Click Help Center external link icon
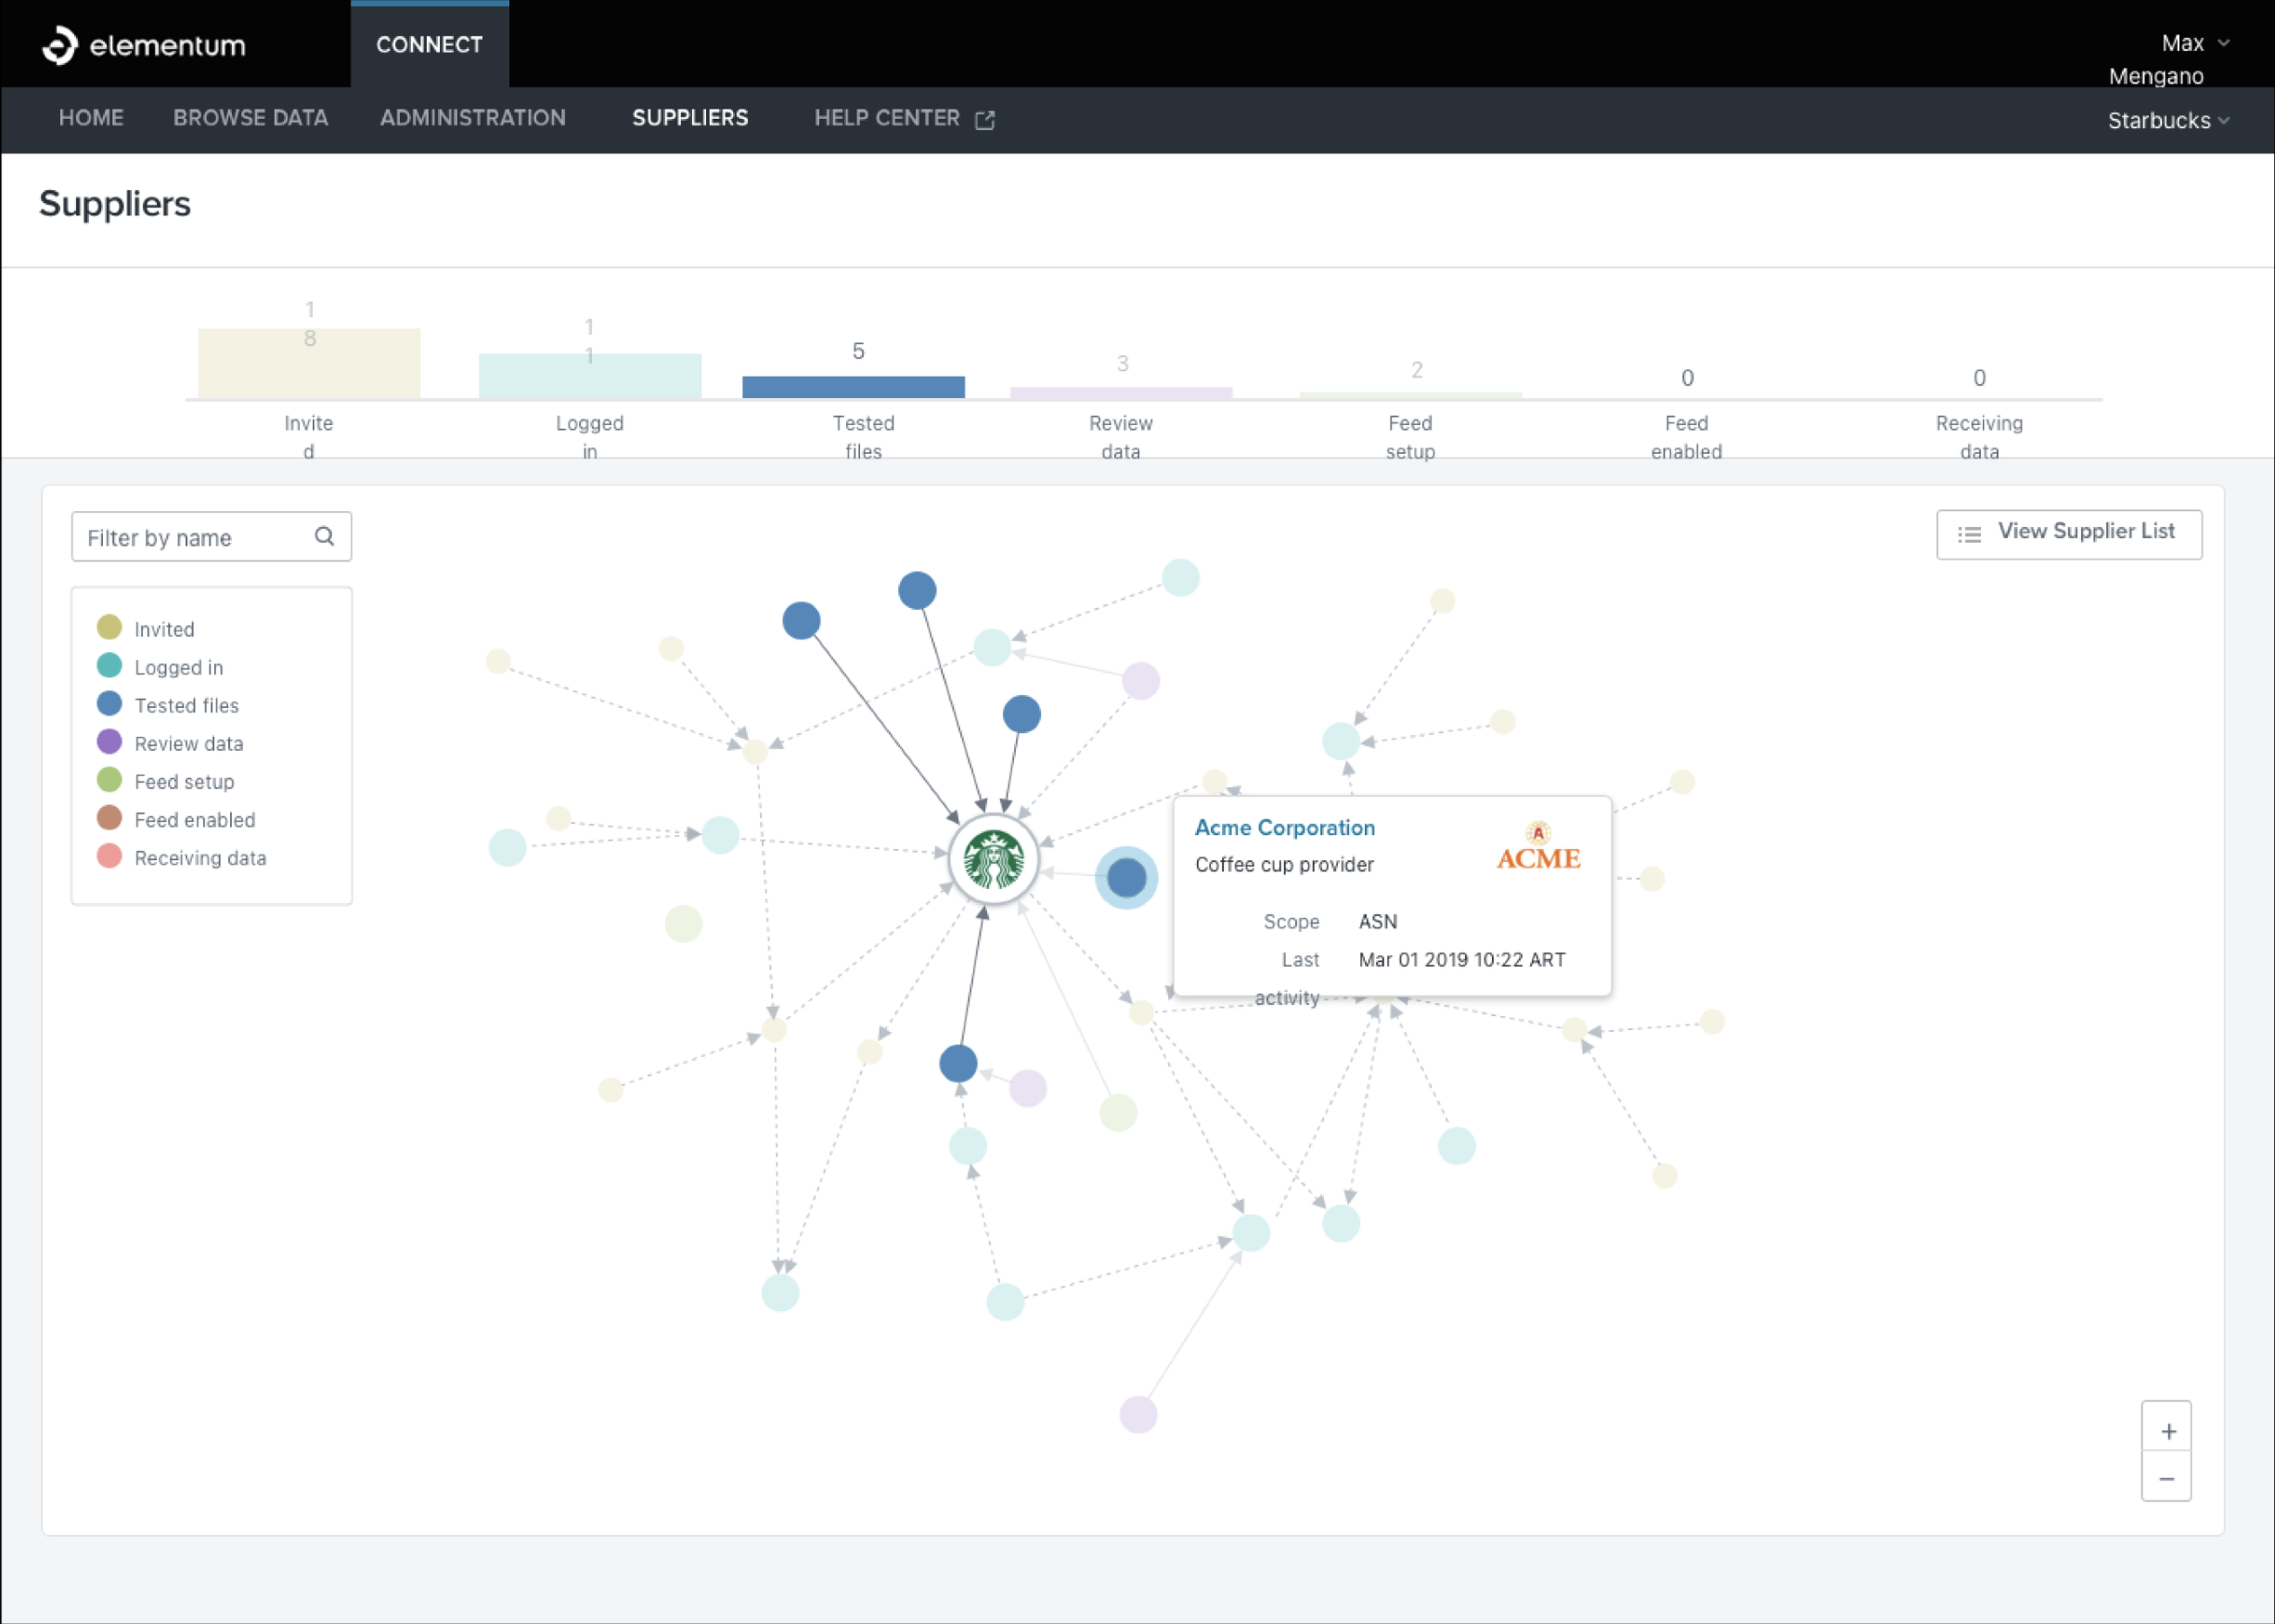The height and width of the screenshot is (1624, 2275). (984, 119)
